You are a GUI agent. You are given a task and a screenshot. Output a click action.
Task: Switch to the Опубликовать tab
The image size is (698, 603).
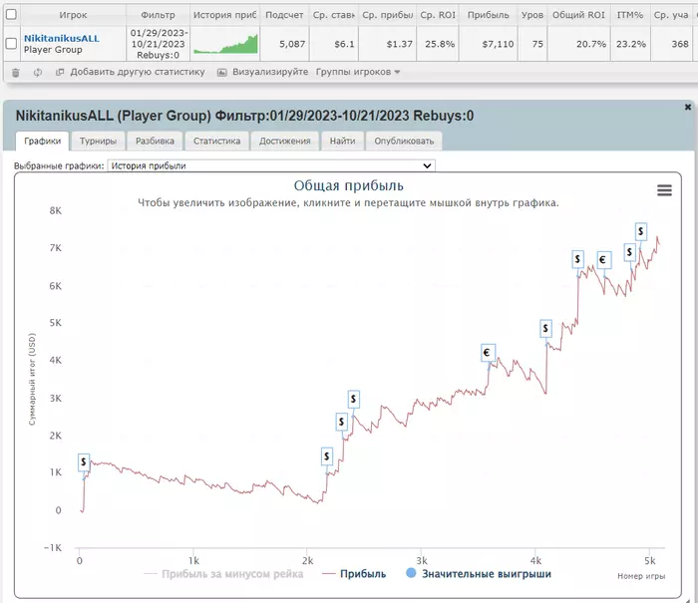404,142
